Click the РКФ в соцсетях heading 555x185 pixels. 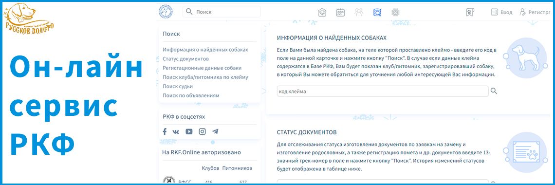pyautogui.click(x=184, y=117)
